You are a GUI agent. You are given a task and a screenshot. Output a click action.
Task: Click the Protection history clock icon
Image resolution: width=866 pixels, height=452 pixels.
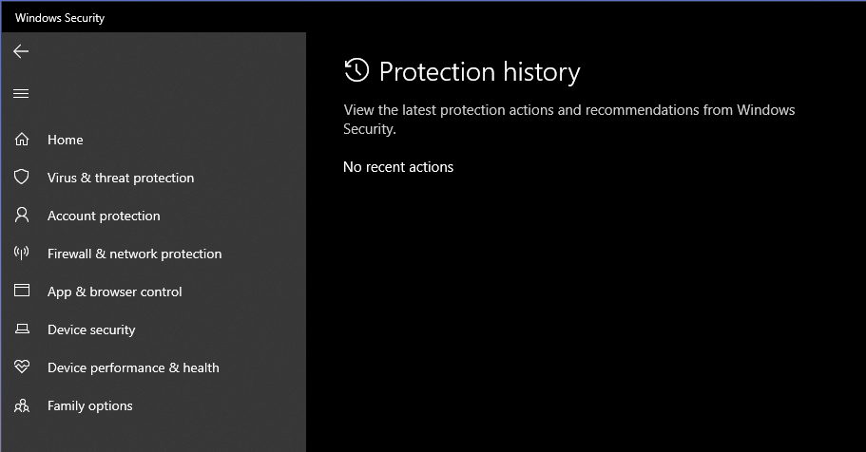coord(356,70)
